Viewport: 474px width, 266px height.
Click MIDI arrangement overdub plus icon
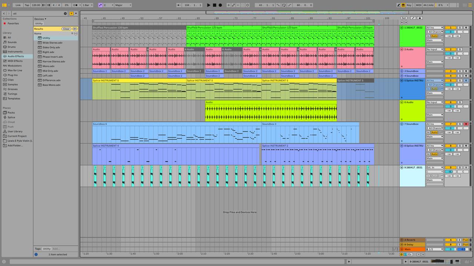pos(228,5)
